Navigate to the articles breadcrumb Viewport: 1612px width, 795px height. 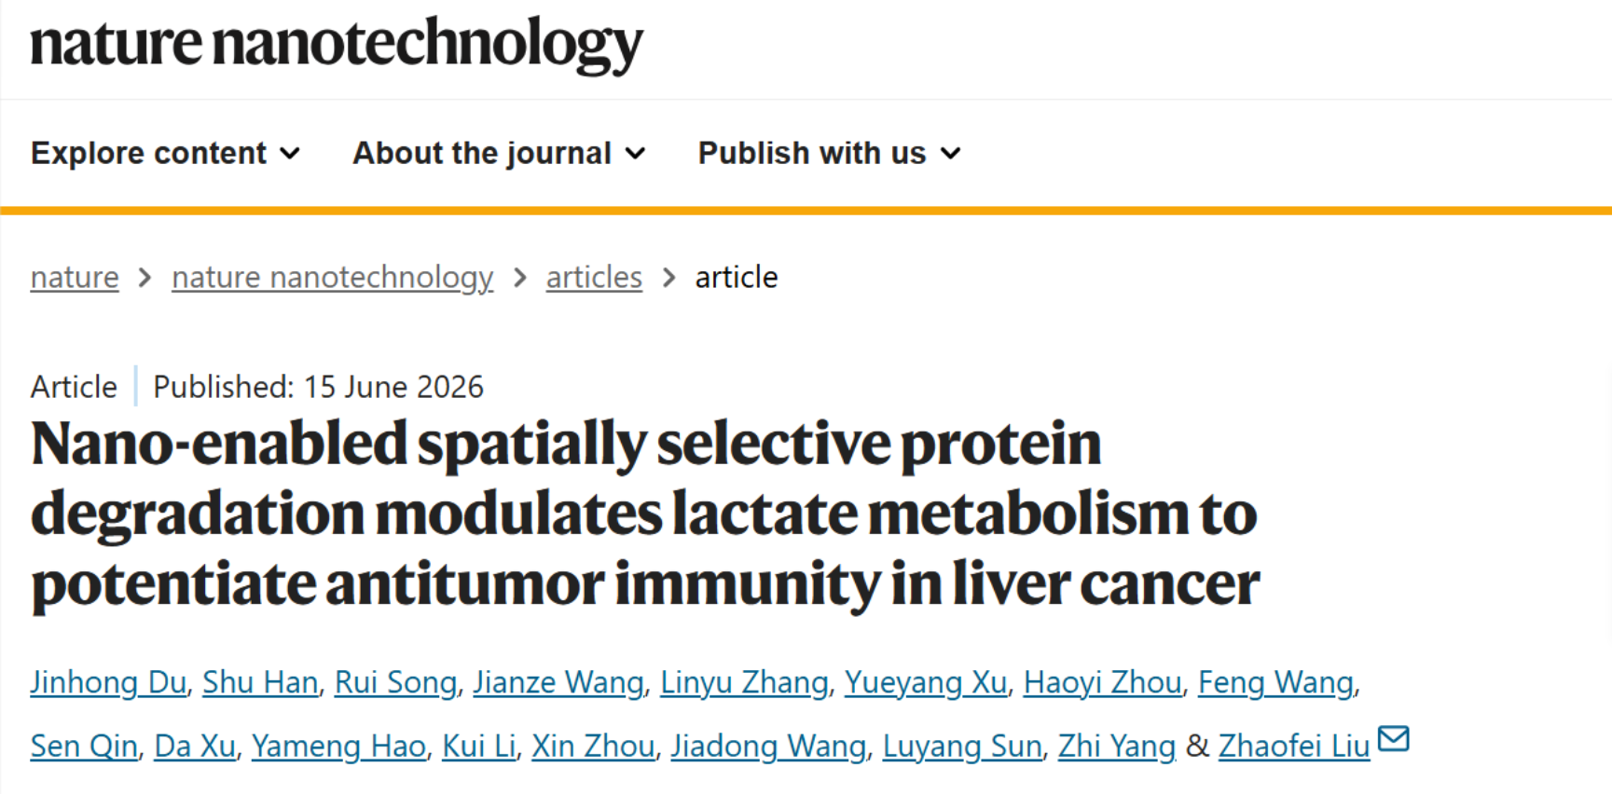pyautogui.click(x=594, y=277)
